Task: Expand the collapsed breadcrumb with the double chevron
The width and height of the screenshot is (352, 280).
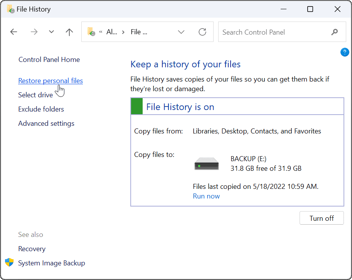Action: [x=101, y=32]
